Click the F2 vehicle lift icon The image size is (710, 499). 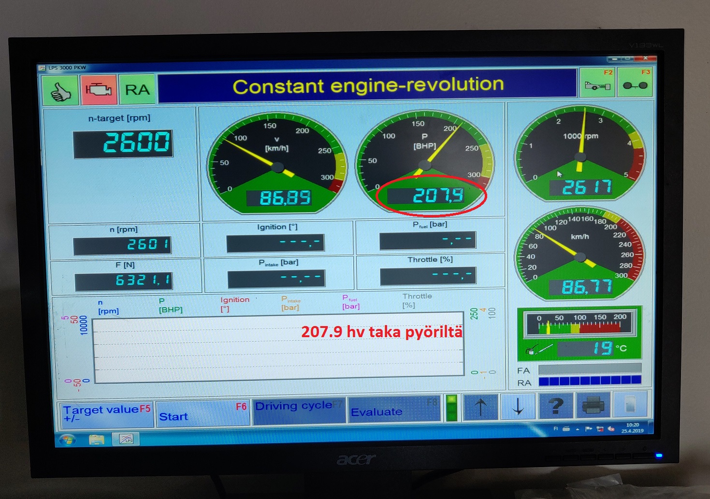point(597,83)
